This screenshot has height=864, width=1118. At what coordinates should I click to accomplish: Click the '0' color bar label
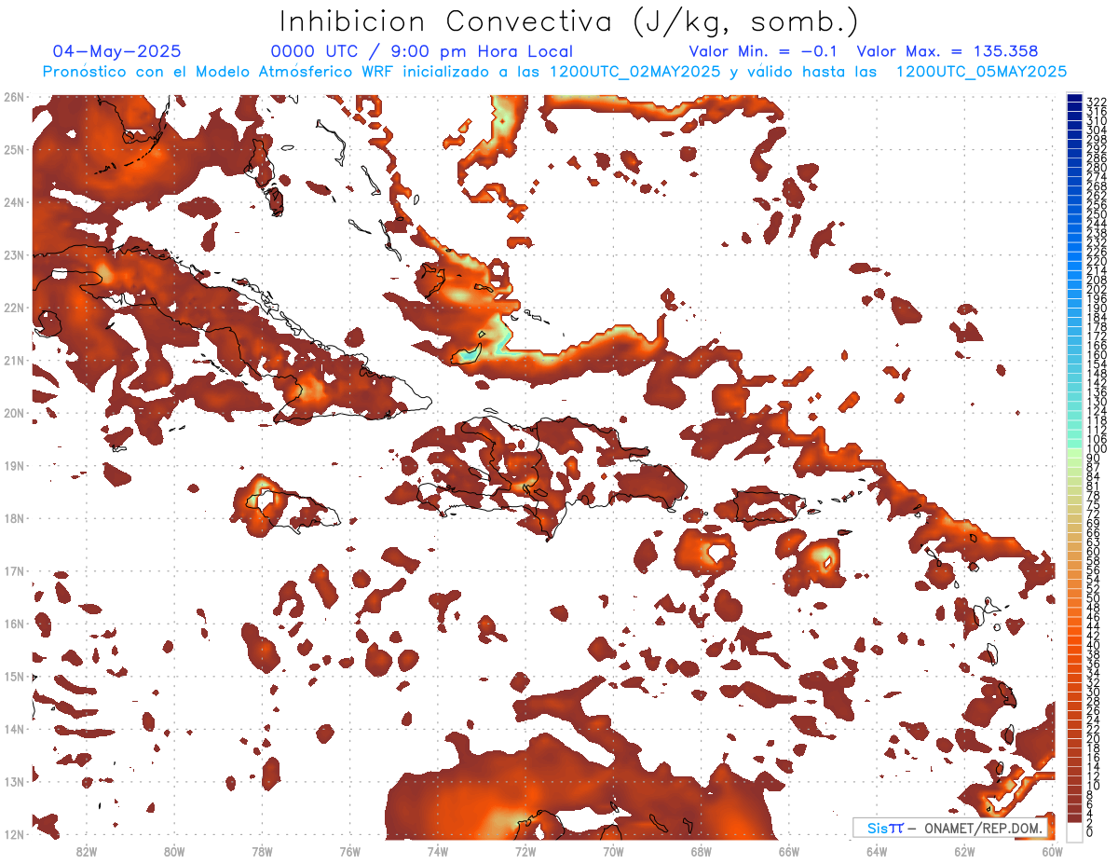pos(1090,832)
